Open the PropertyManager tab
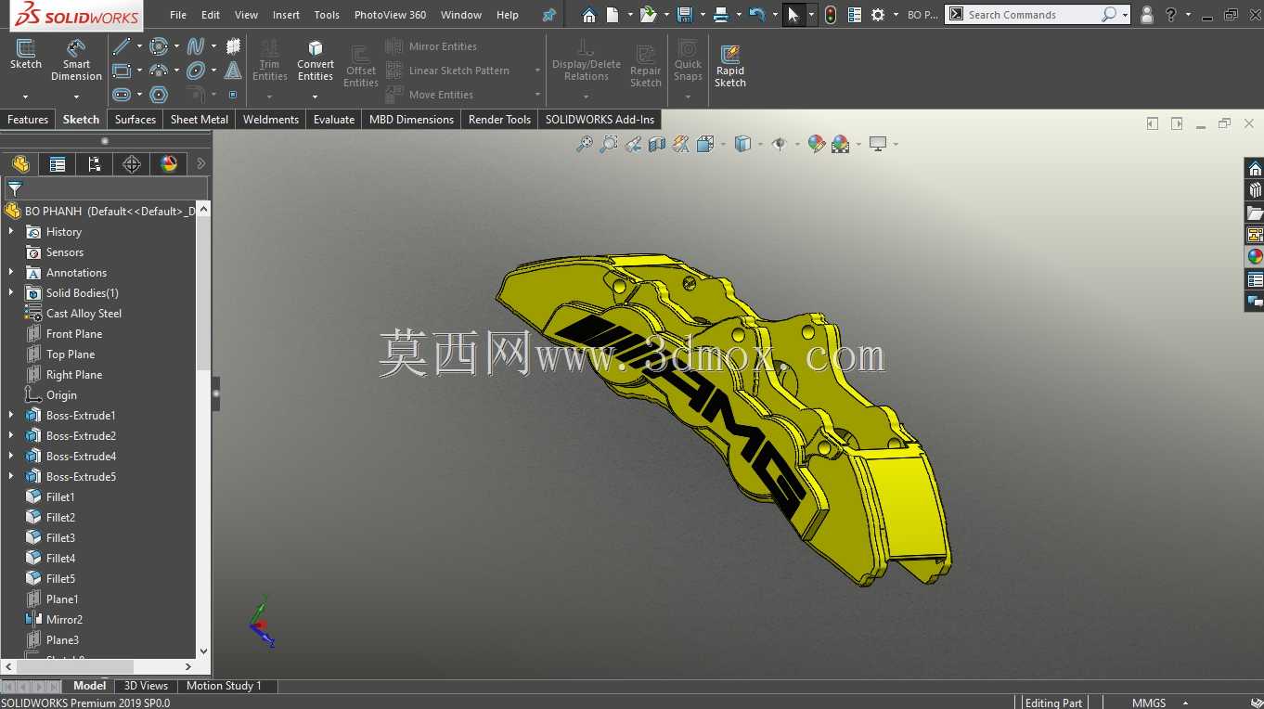 tap(58, 164)
